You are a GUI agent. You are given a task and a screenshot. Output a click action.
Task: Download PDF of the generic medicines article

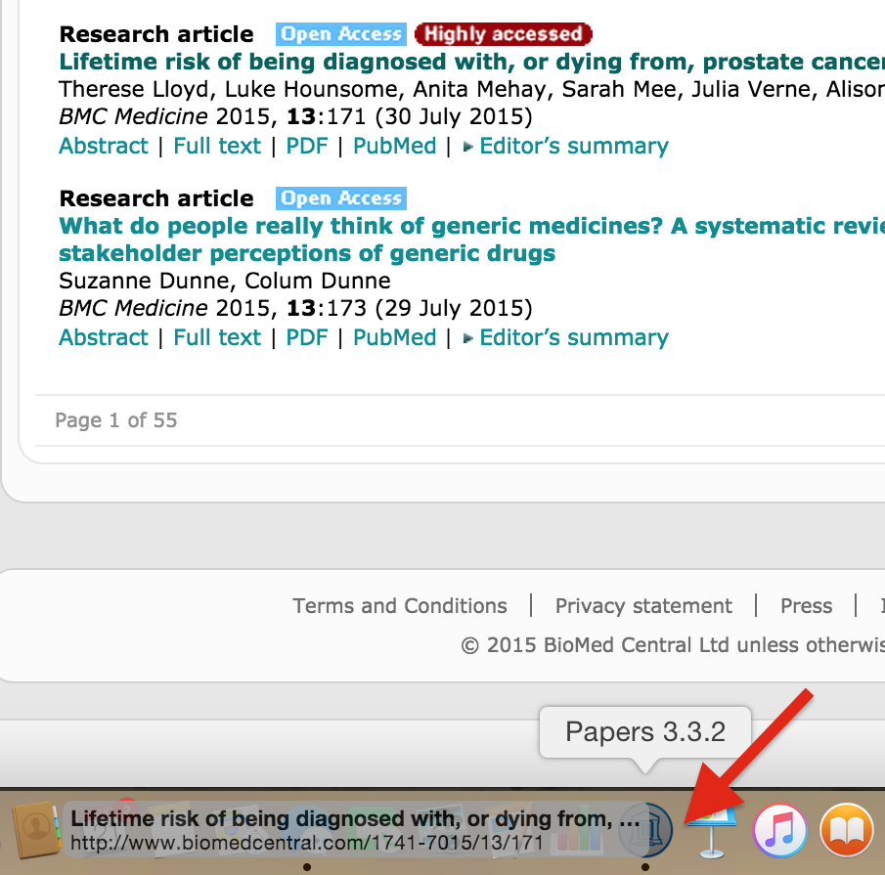(307, 337)
